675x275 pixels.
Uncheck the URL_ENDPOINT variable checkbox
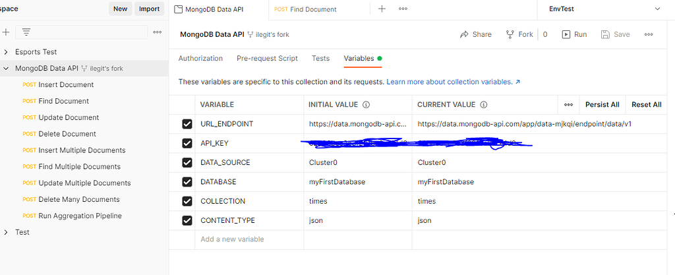[x=187, y=124]
